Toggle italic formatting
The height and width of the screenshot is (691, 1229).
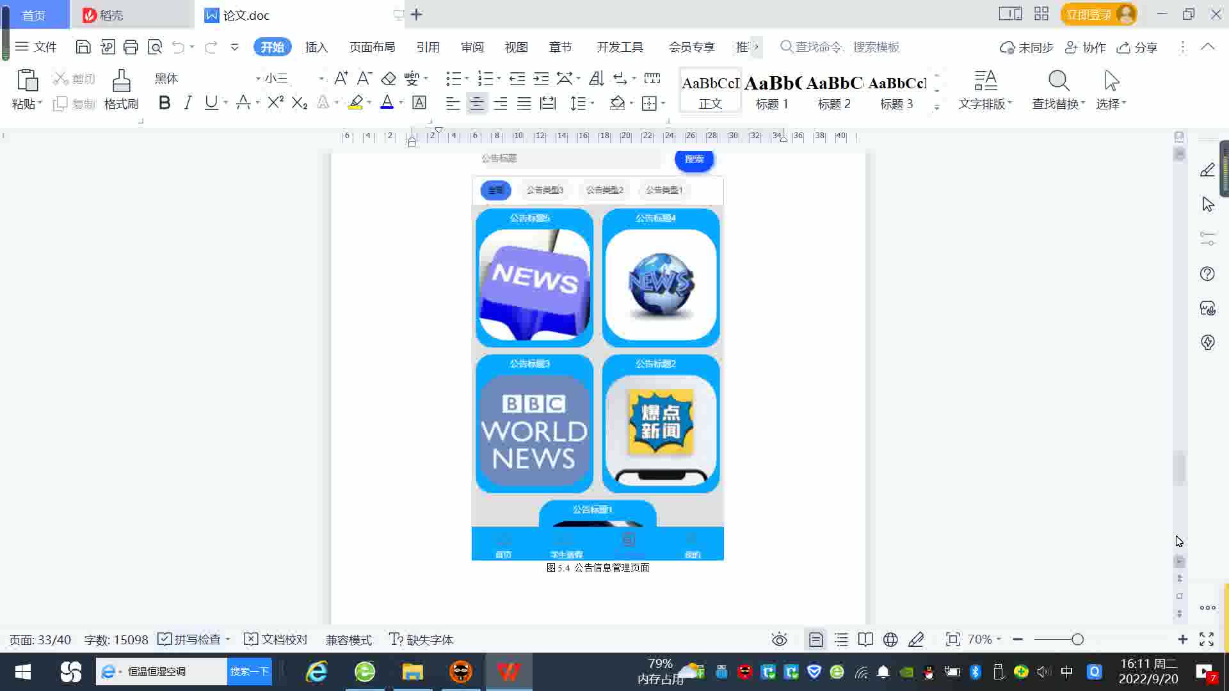pos(188,103)
